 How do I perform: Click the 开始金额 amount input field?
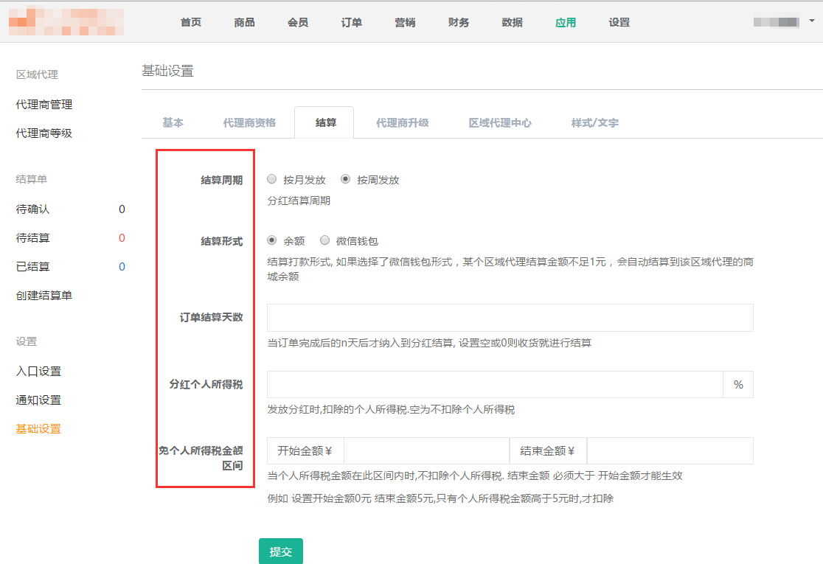tap(426, 451)
